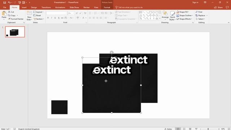231x130 pixels.
Task: Click the Paste clipboard icon
Action: pos(4,14)
